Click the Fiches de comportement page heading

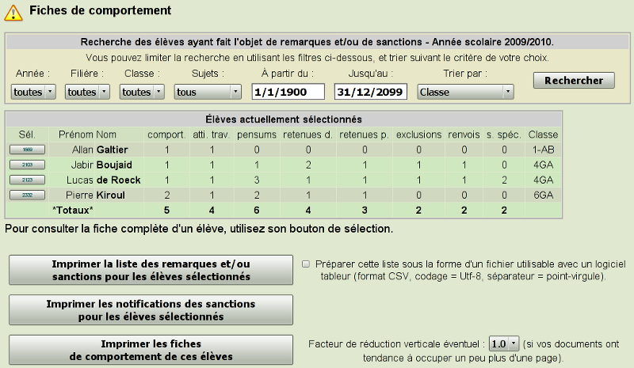[101, 10]
